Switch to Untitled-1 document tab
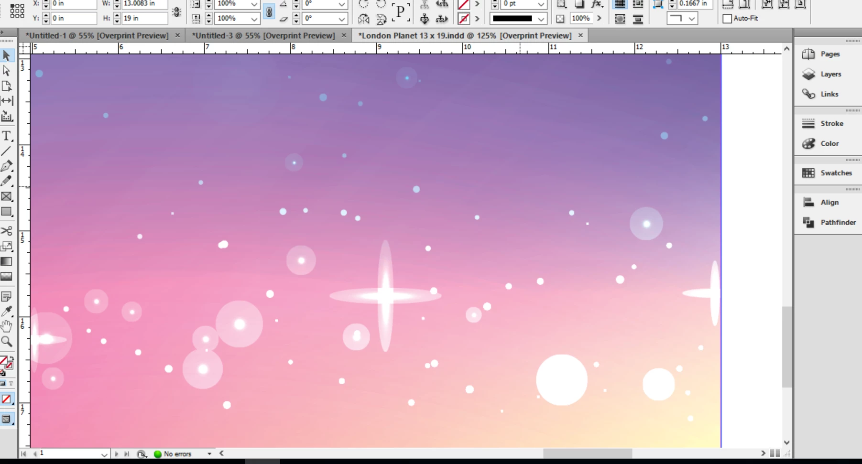862x464 pixels. click(x=97, y=35)
